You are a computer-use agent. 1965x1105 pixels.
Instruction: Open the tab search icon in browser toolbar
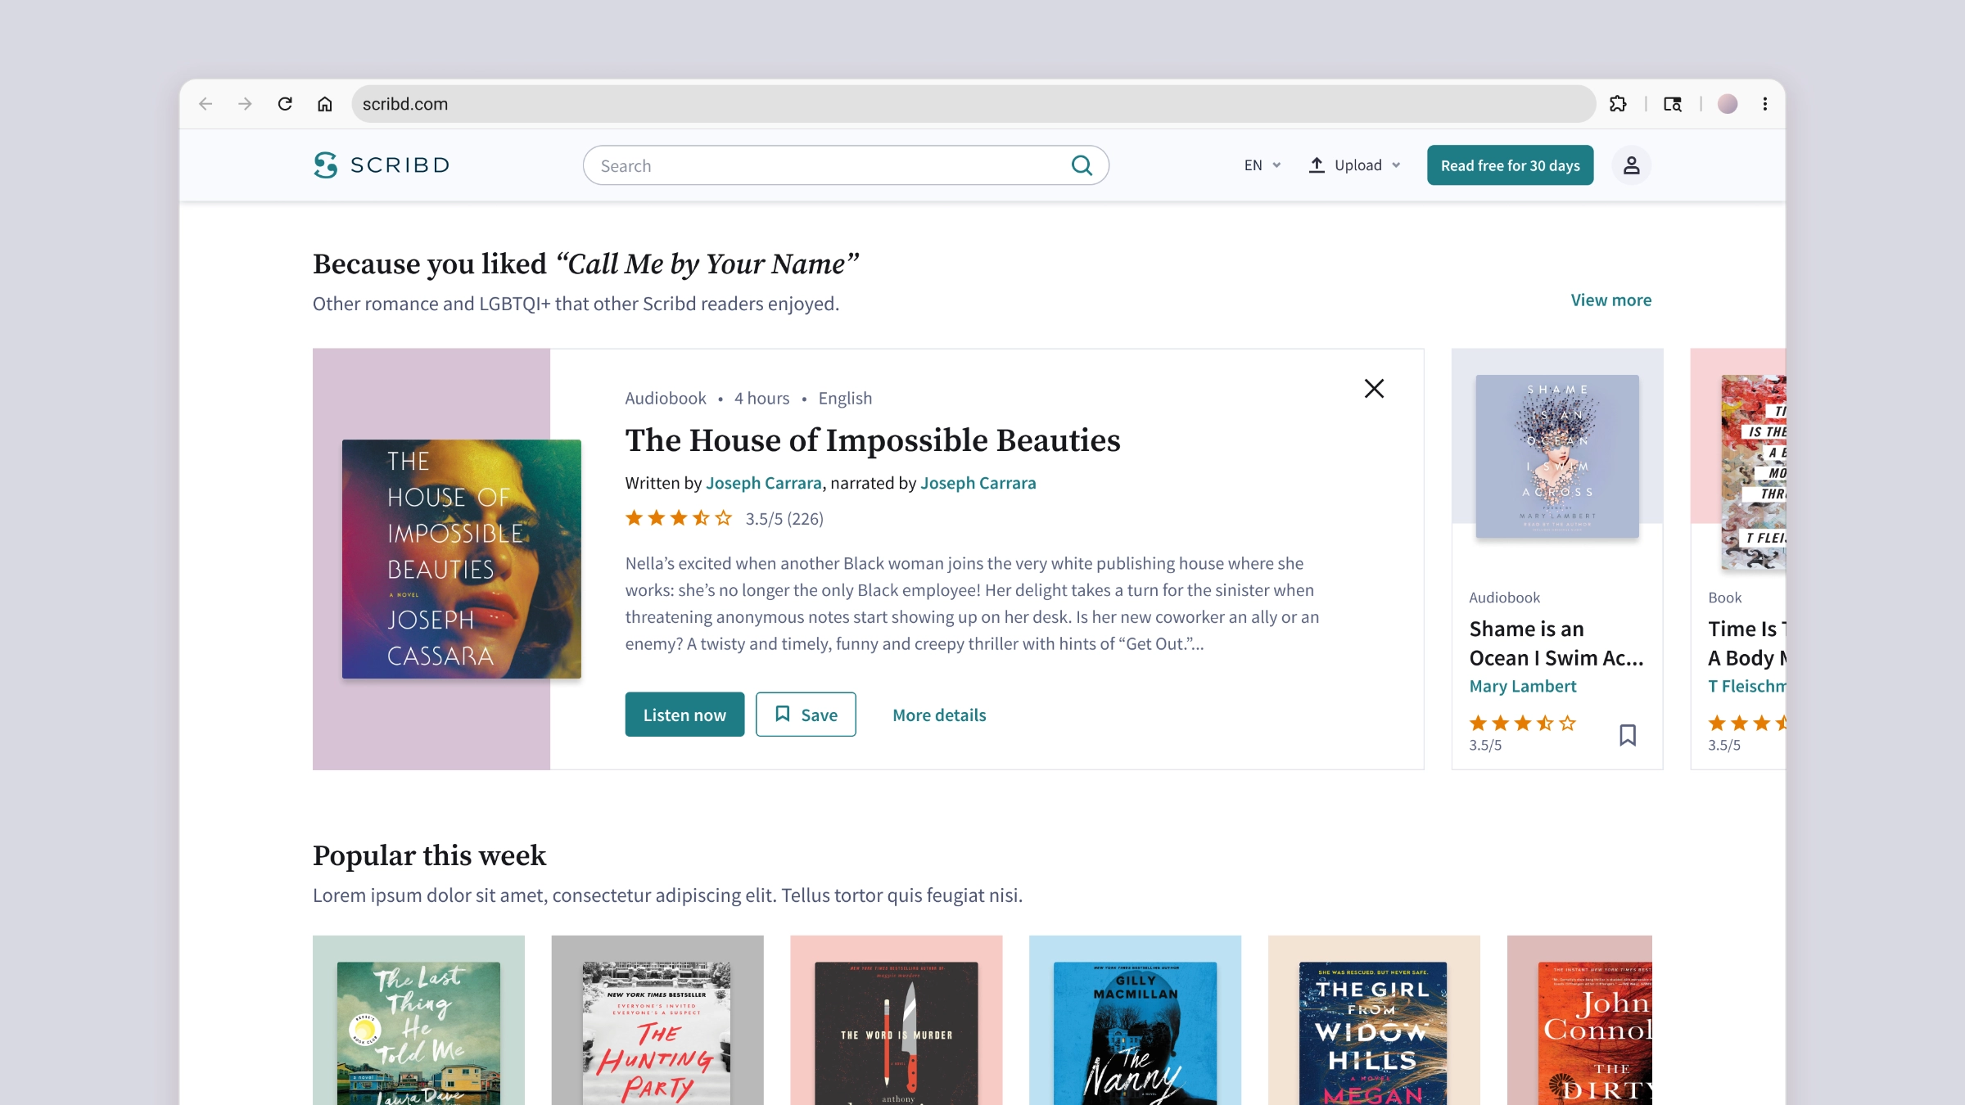point(1673,104)
